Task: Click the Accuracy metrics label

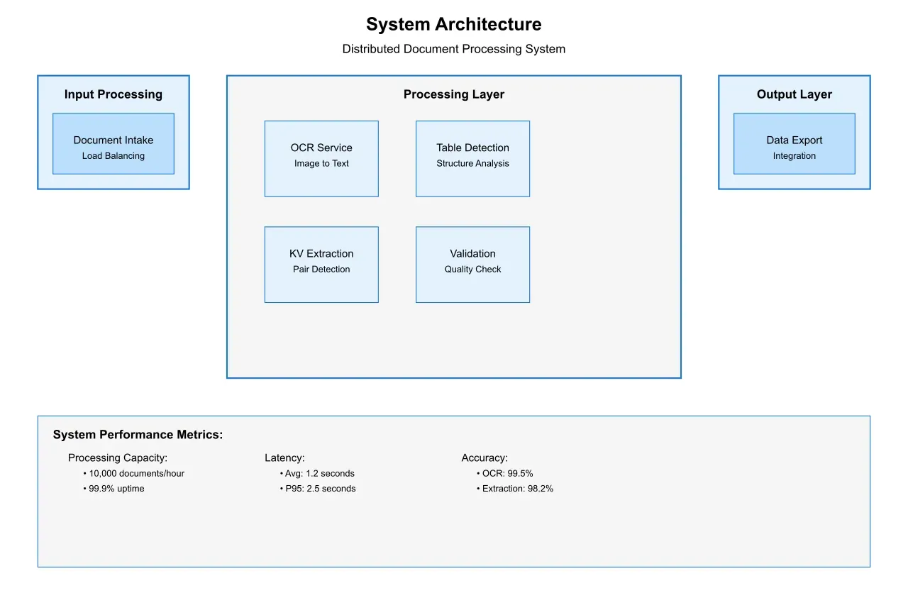Action: (485, 457)
